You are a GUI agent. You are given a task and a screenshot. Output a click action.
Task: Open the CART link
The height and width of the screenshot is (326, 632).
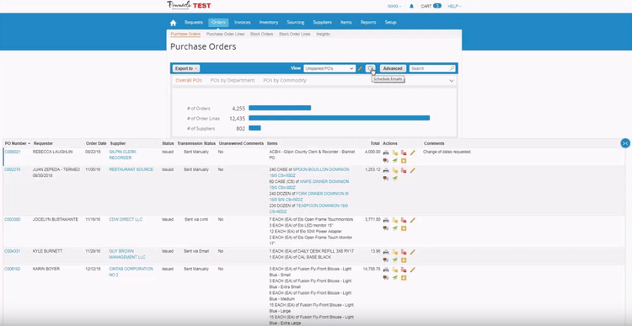click(431, 6)
